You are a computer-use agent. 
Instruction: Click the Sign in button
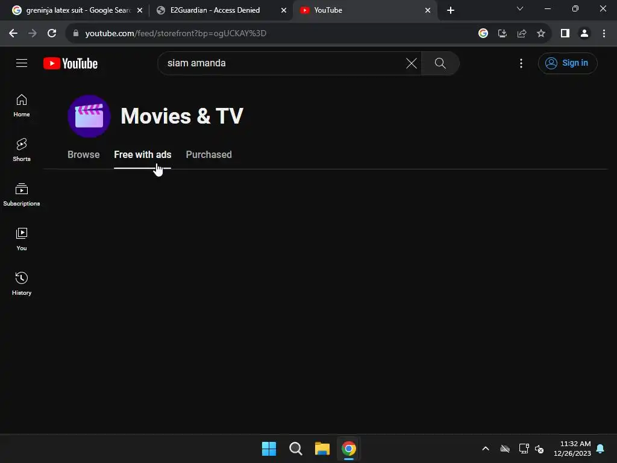568,63
